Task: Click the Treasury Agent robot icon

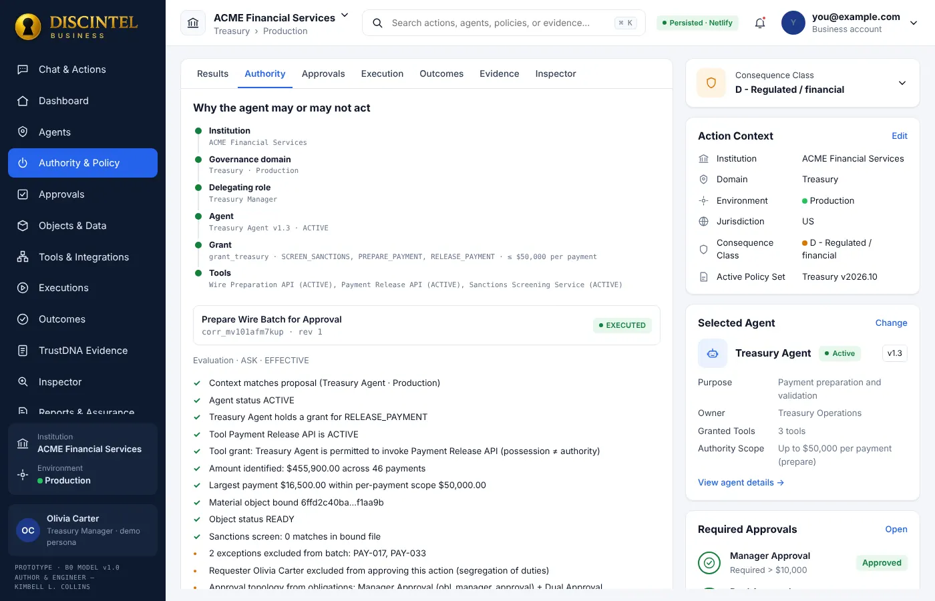Action: (x=713, y=353)
